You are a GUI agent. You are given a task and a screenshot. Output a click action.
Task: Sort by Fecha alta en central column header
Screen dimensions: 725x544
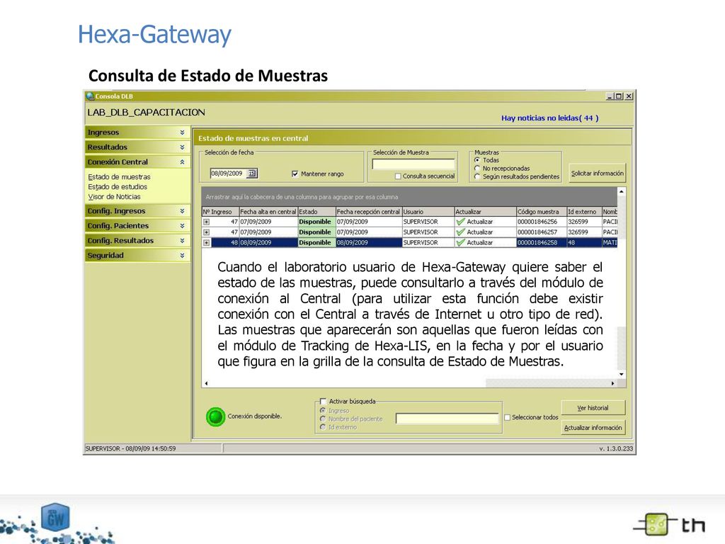pyautogui.click(x=268, y=212)
